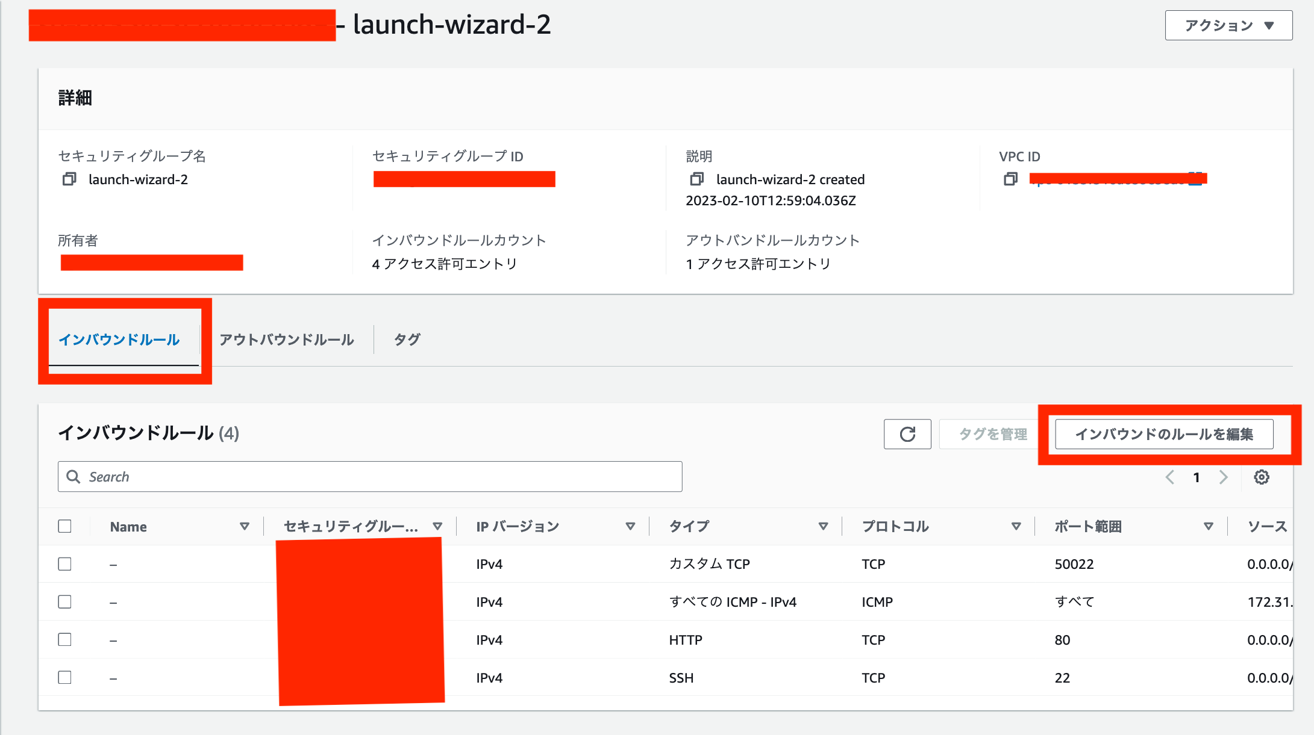Check the SSH port 22 rule checkbox
The image size is (1314, 735).
coord(64,677)
